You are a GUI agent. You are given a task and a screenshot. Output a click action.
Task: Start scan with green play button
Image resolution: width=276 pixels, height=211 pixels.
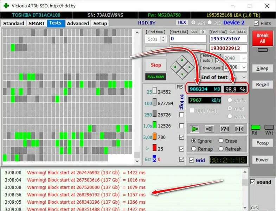point(194,129)
